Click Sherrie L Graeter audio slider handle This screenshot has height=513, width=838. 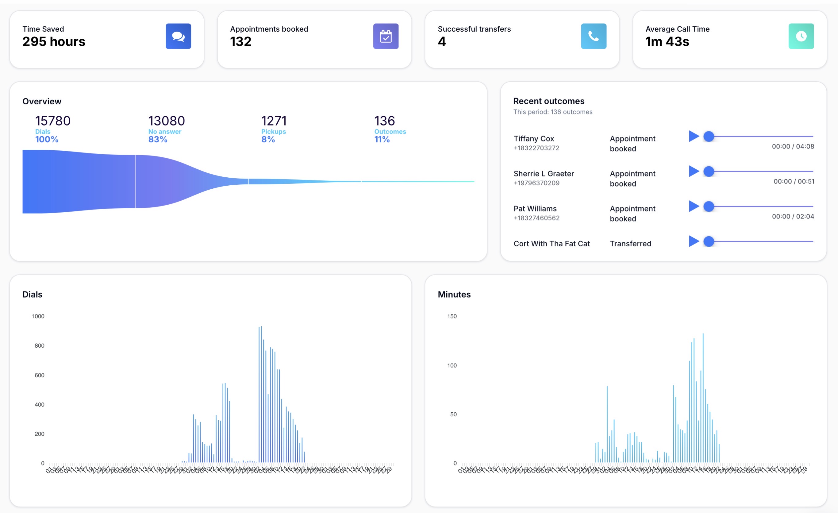(x=709, y=172)
